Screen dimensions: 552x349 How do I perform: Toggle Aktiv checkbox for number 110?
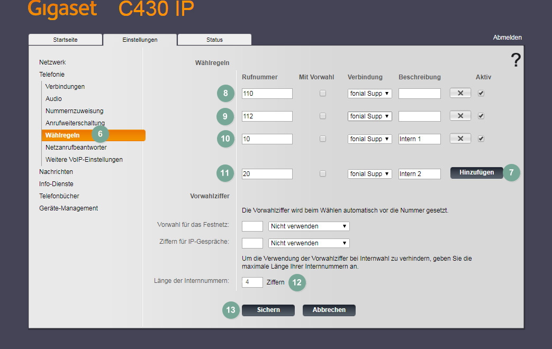(481, 93)
